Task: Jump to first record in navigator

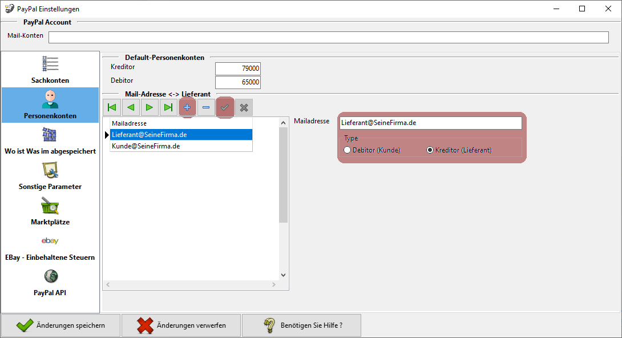Action: pos(112,107)
